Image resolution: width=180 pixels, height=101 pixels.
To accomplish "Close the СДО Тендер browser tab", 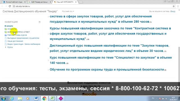I will pos(50,2).
